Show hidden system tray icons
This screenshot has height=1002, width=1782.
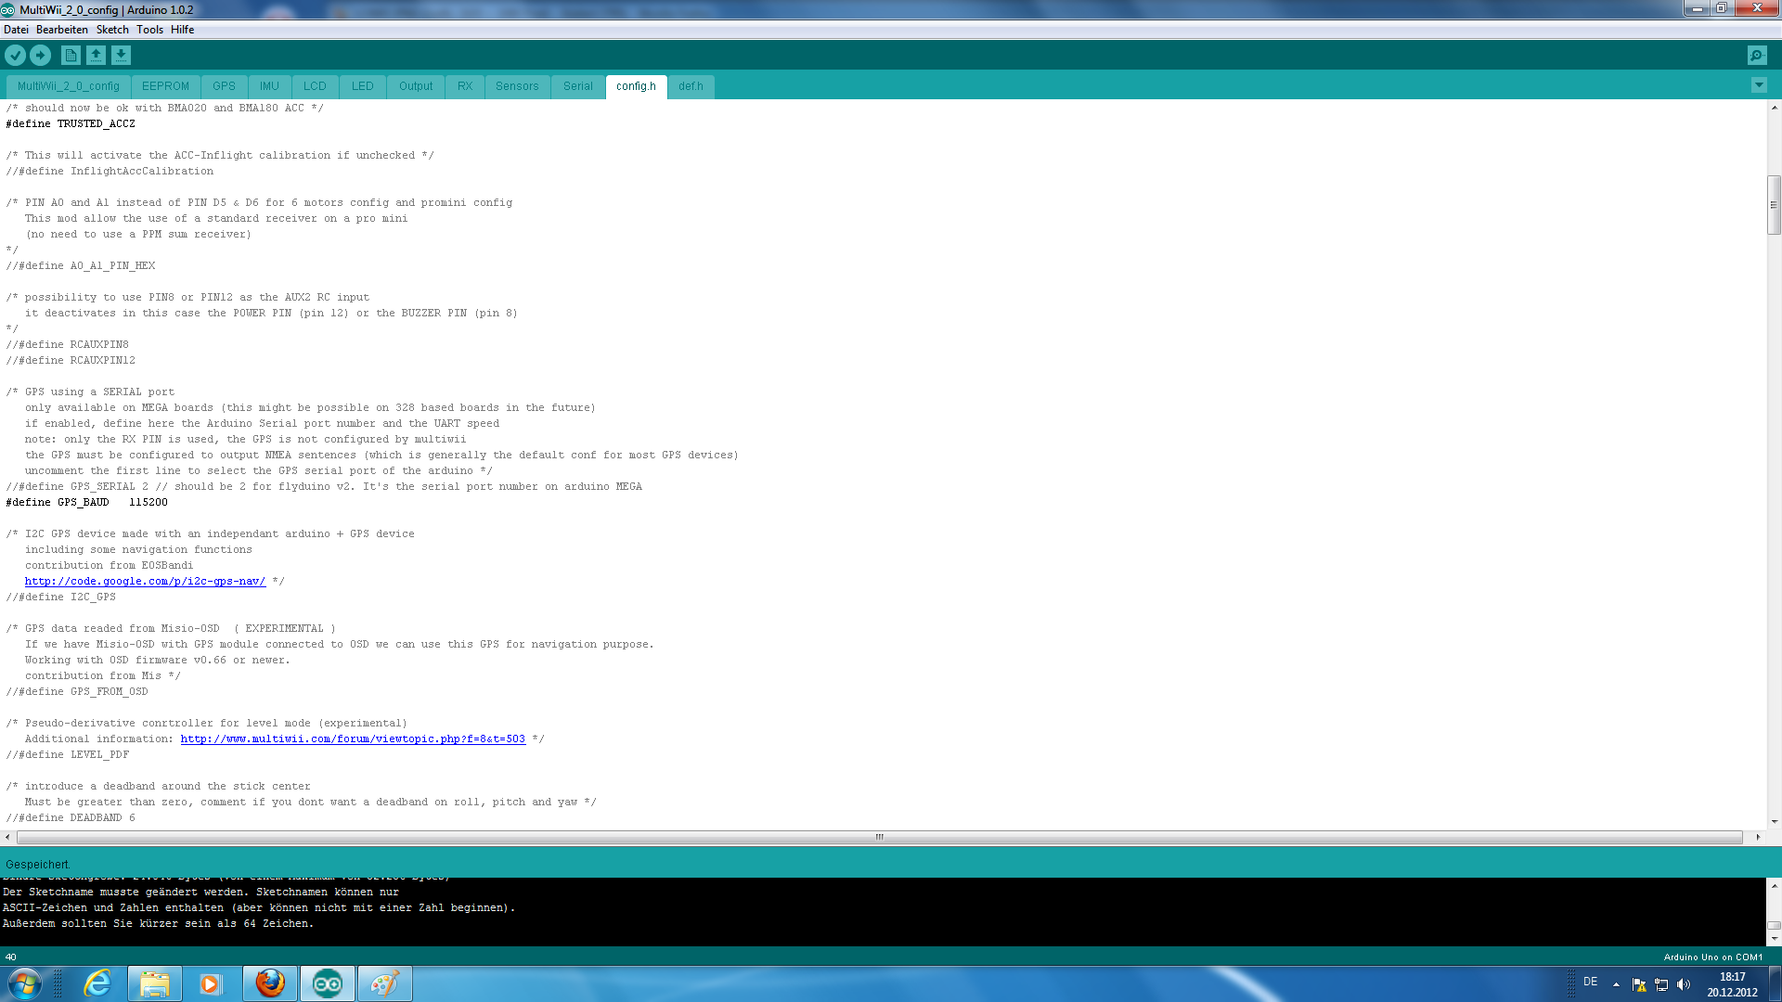(1616, 984)
